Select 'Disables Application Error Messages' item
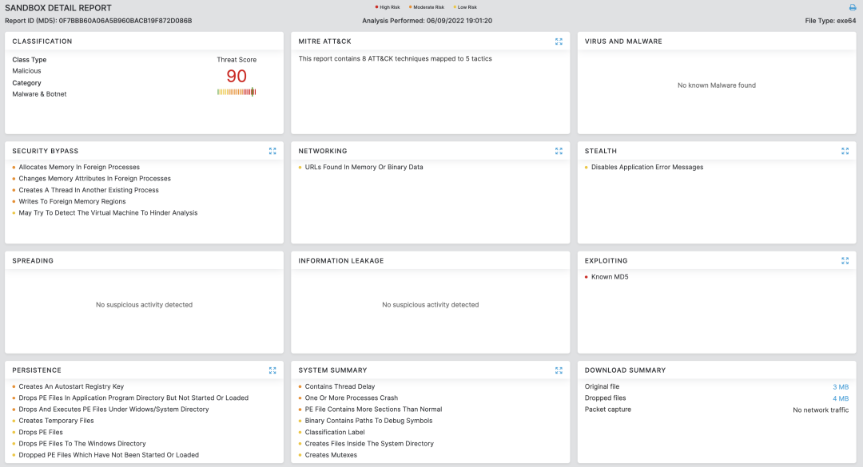863x467 pixels. pos(647,168)
